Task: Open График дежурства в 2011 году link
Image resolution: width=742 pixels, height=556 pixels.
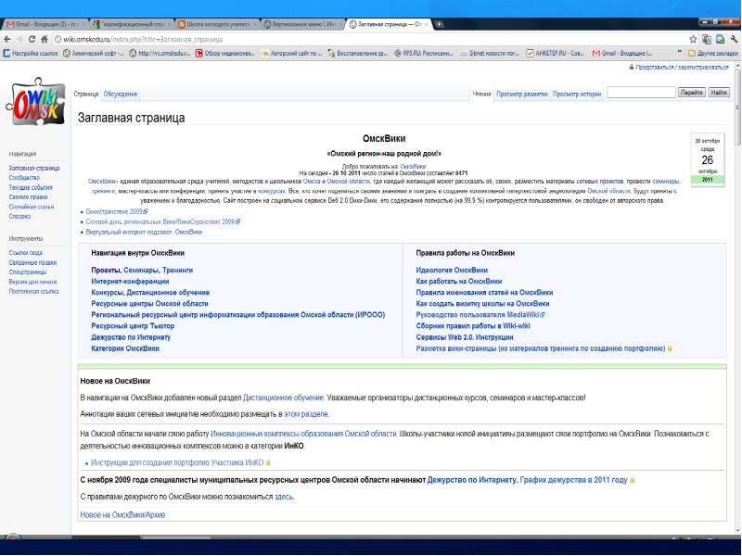Action: pyautogui.click(x=573, y=480)
